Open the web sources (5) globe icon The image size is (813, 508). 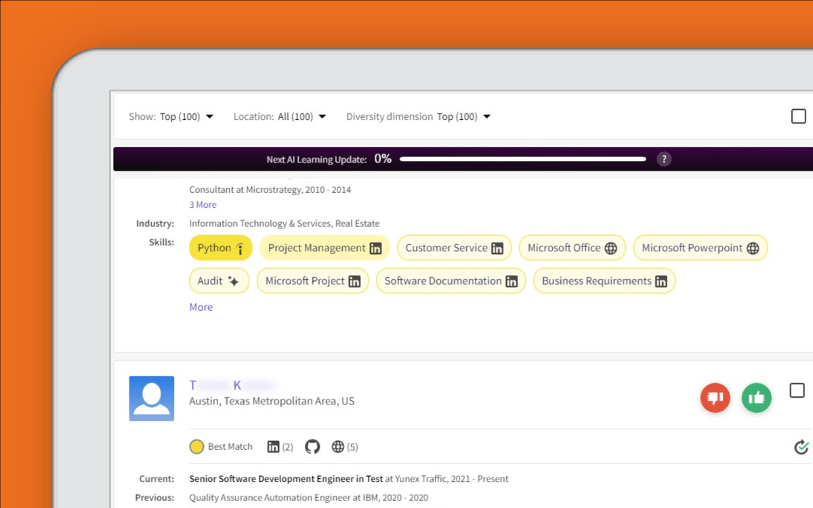(338, 446)
